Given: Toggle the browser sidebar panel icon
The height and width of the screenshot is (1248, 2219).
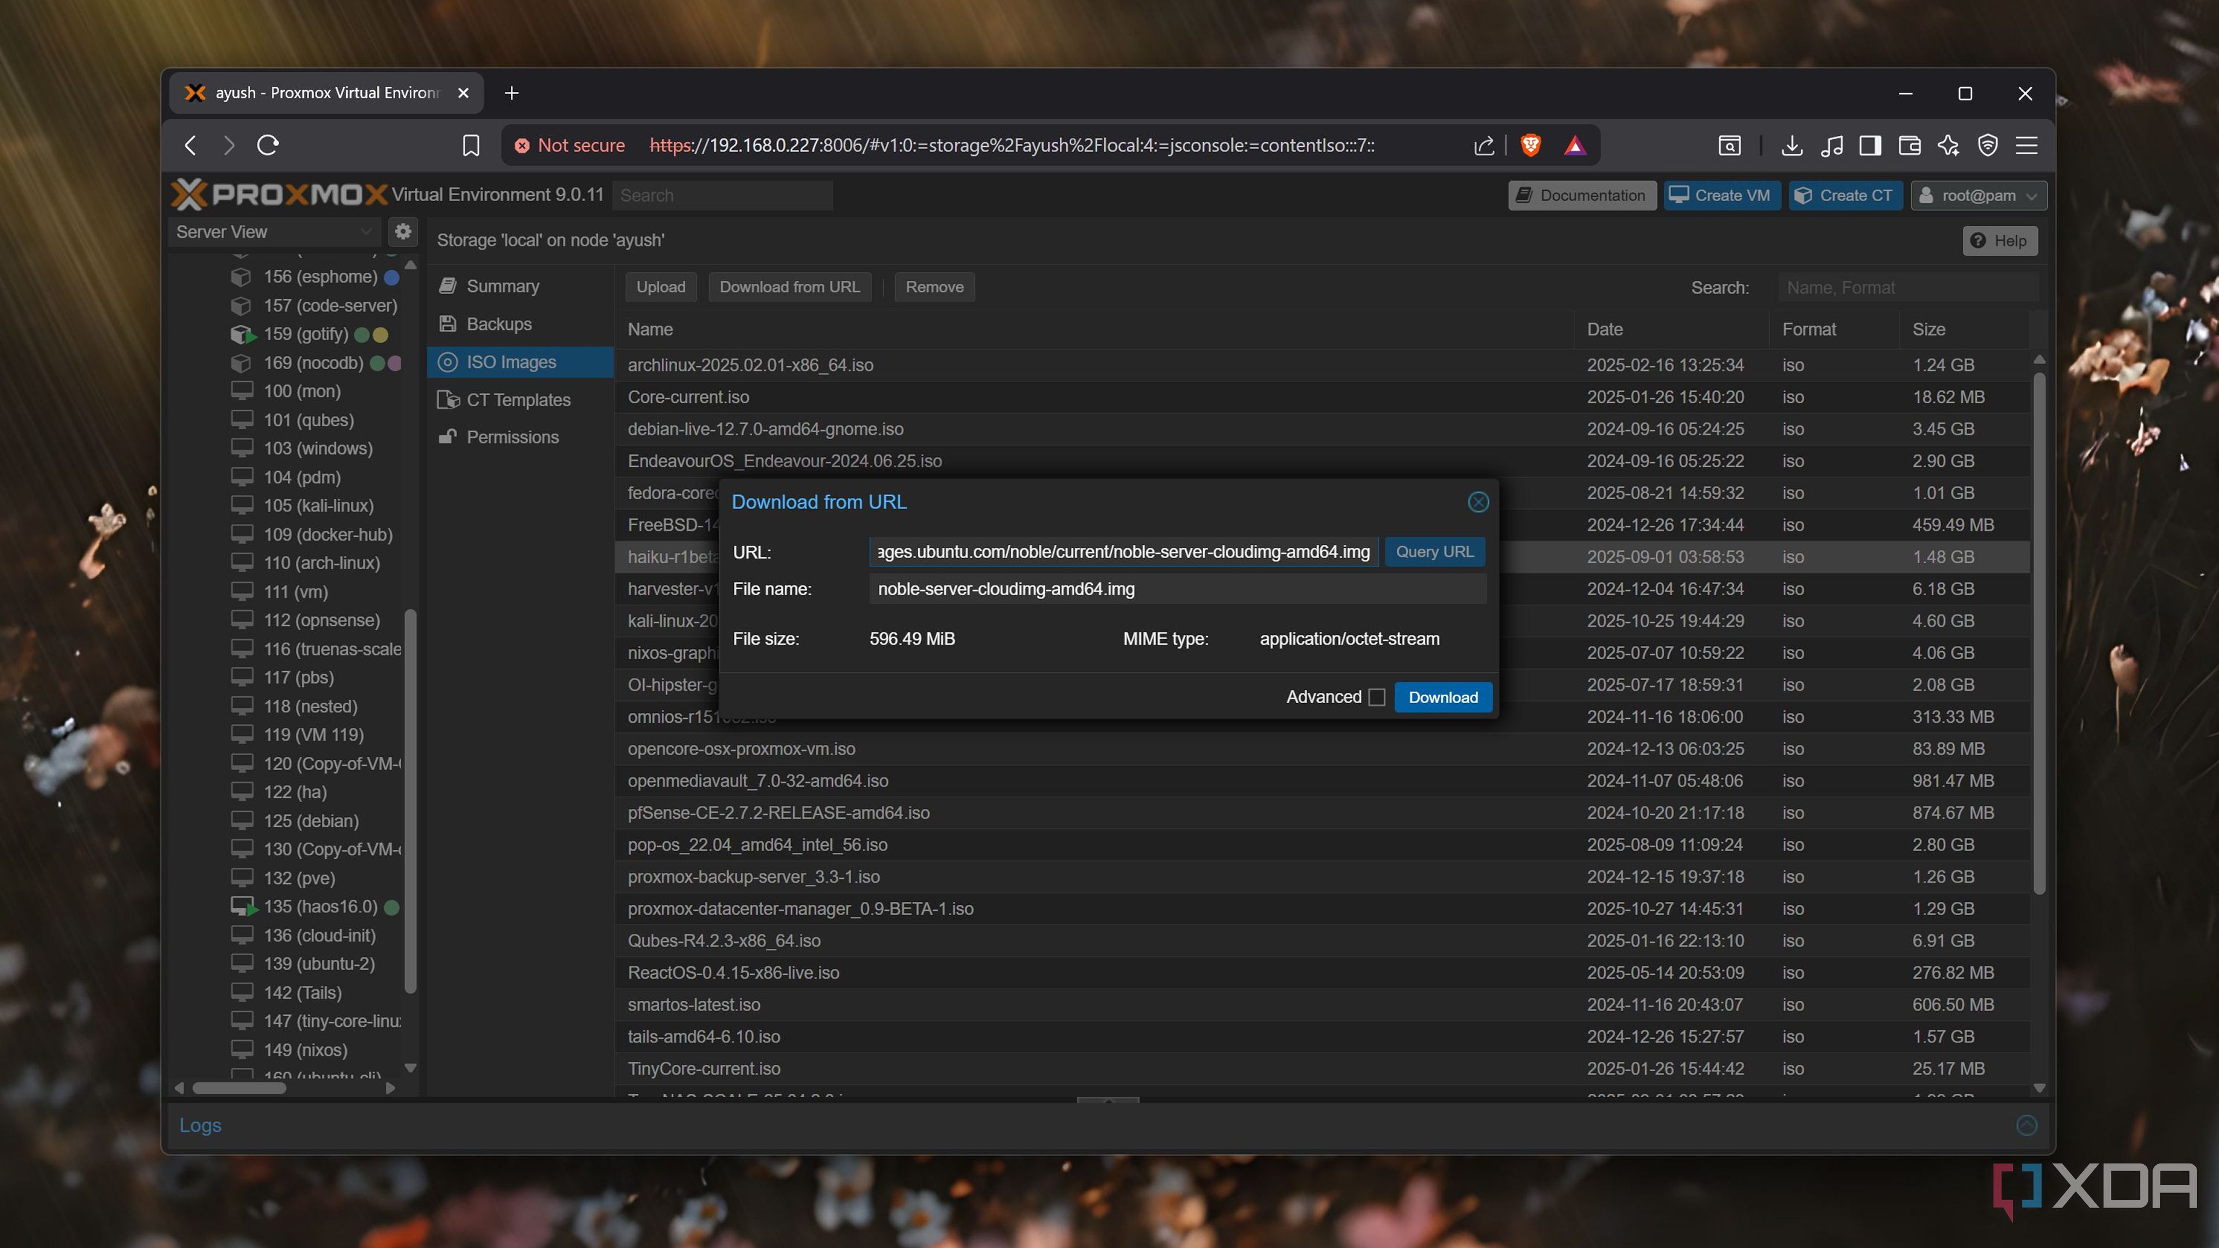Looking at the screenshot, I should click(1869, 144).
